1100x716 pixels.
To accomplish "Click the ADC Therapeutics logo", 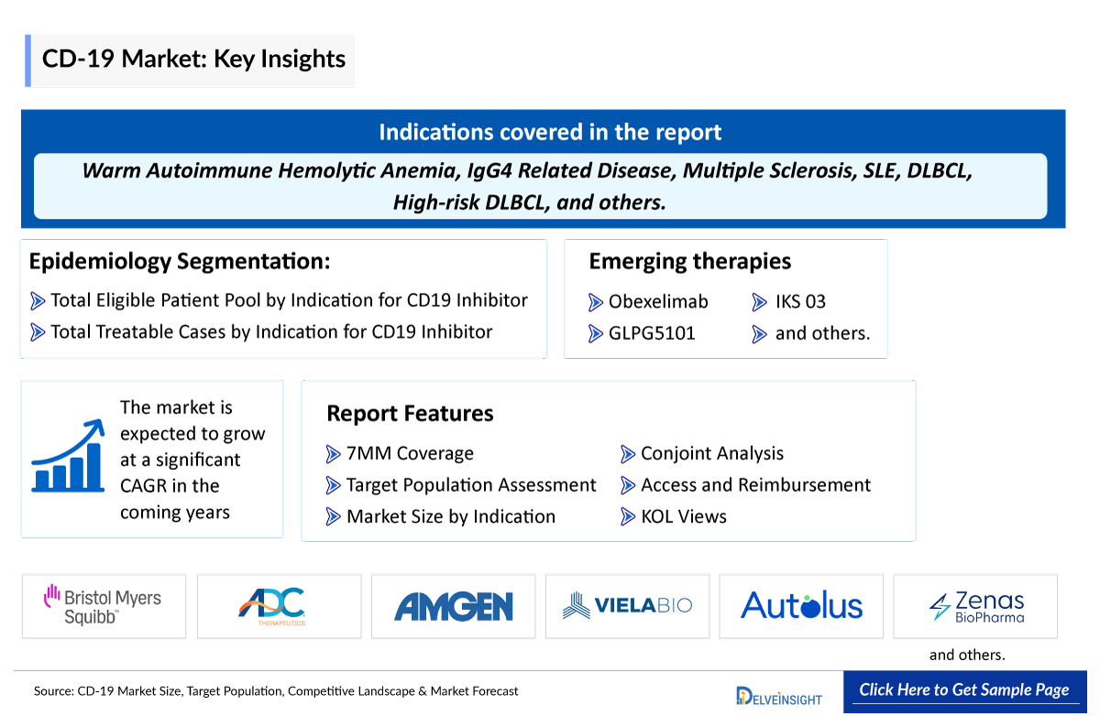I will click(279, 606).
